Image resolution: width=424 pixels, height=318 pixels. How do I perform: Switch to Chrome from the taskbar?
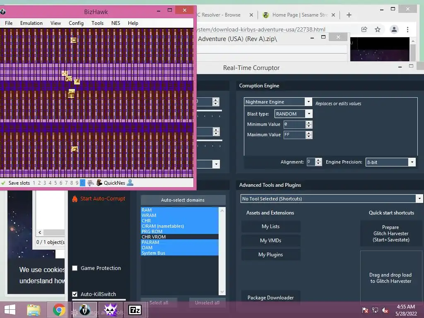coord(59,310)
